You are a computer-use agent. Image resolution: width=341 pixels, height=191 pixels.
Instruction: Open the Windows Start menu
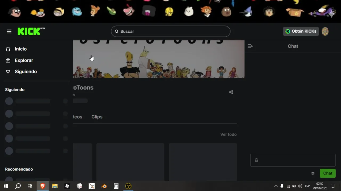pos(6,186)
